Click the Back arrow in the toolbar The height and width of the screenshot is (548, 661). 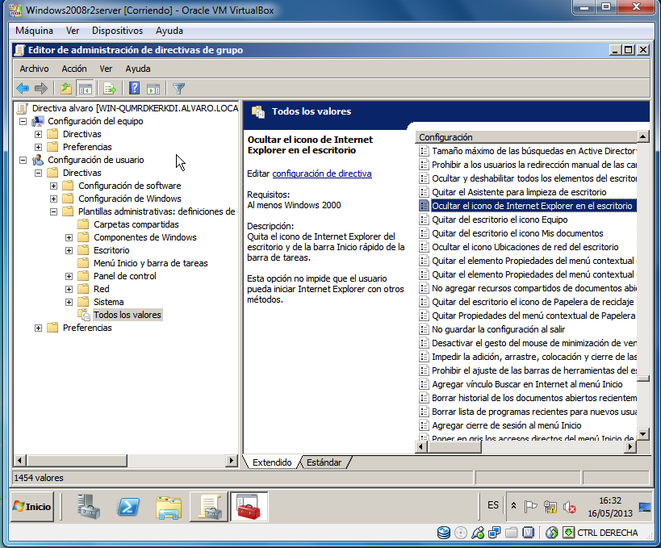23,89
